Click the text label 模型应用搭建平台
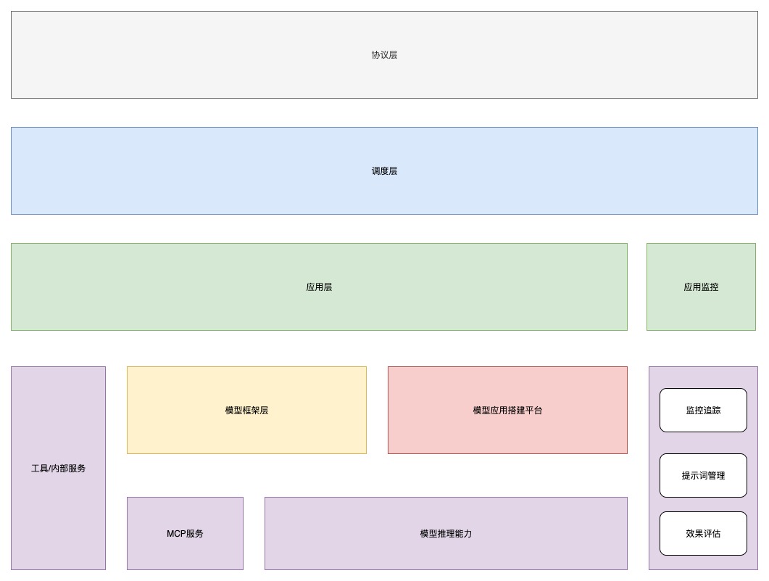The width and height of the screenshot is (769, 581). [507, 411]
